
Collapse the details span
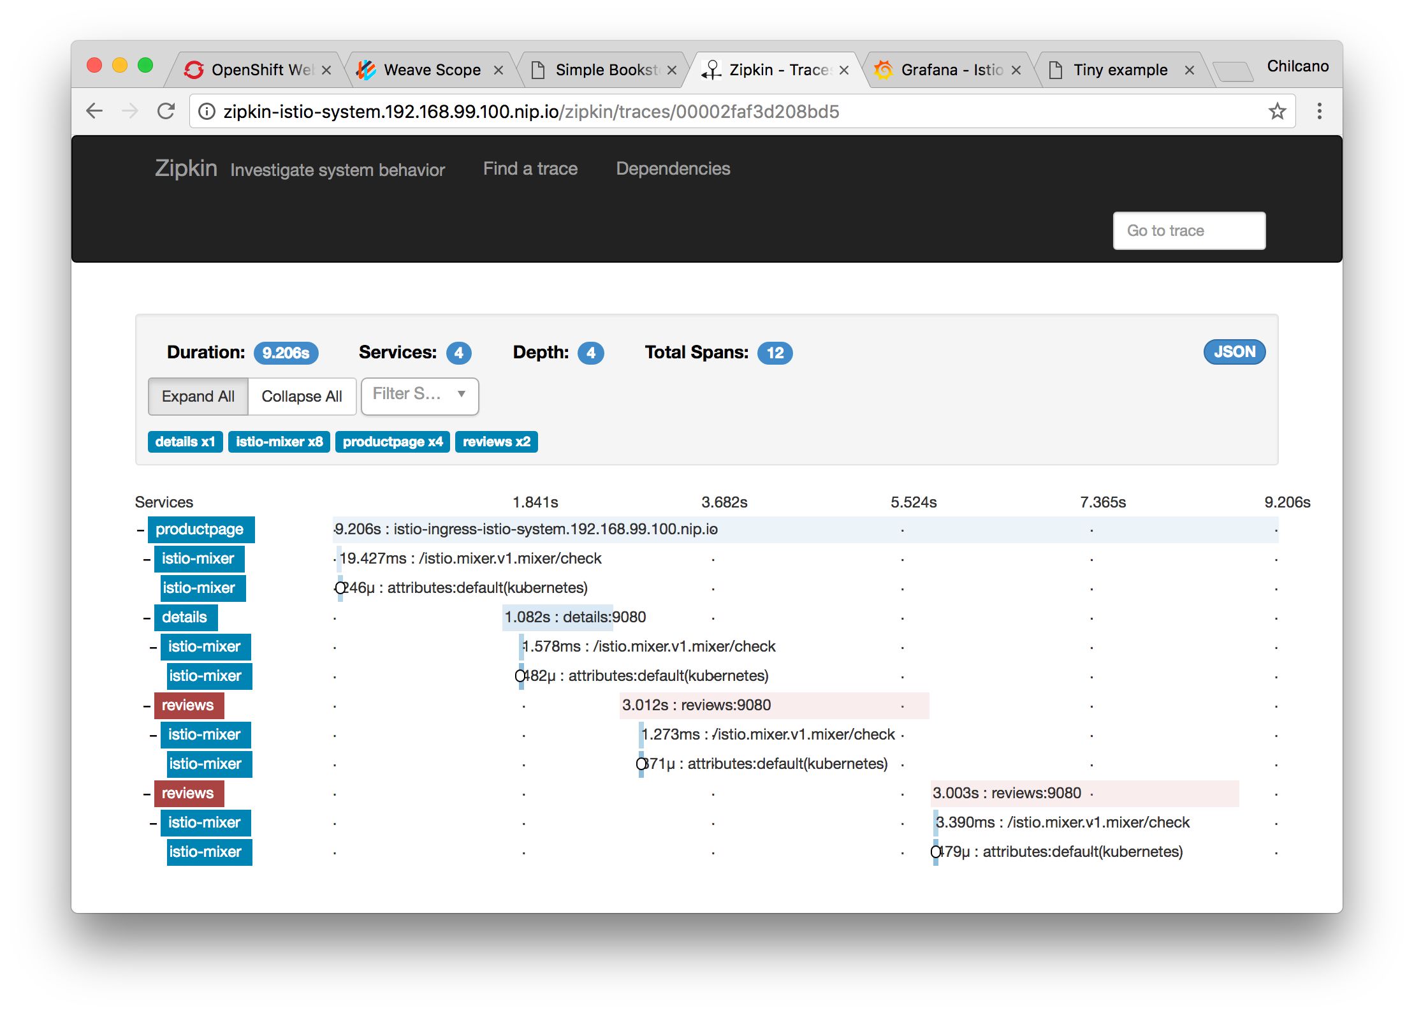[x=147, y=618]
